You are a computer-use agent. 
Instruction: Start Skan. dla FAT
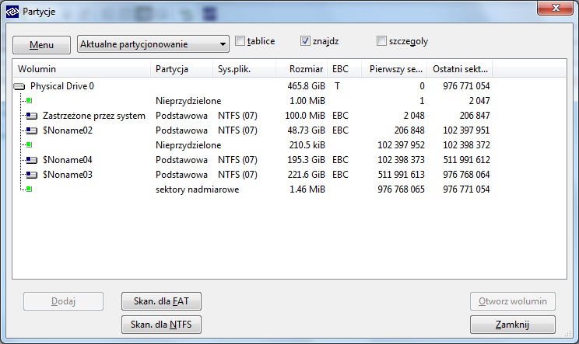click(x=161, y=301)
